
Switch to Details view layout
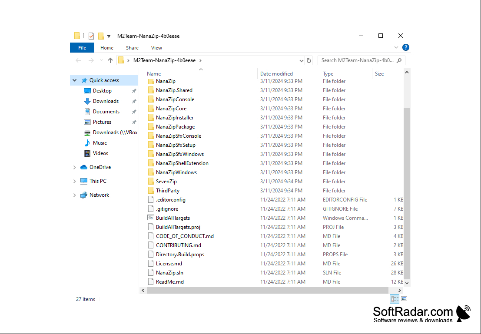click(x=395, y=299)
